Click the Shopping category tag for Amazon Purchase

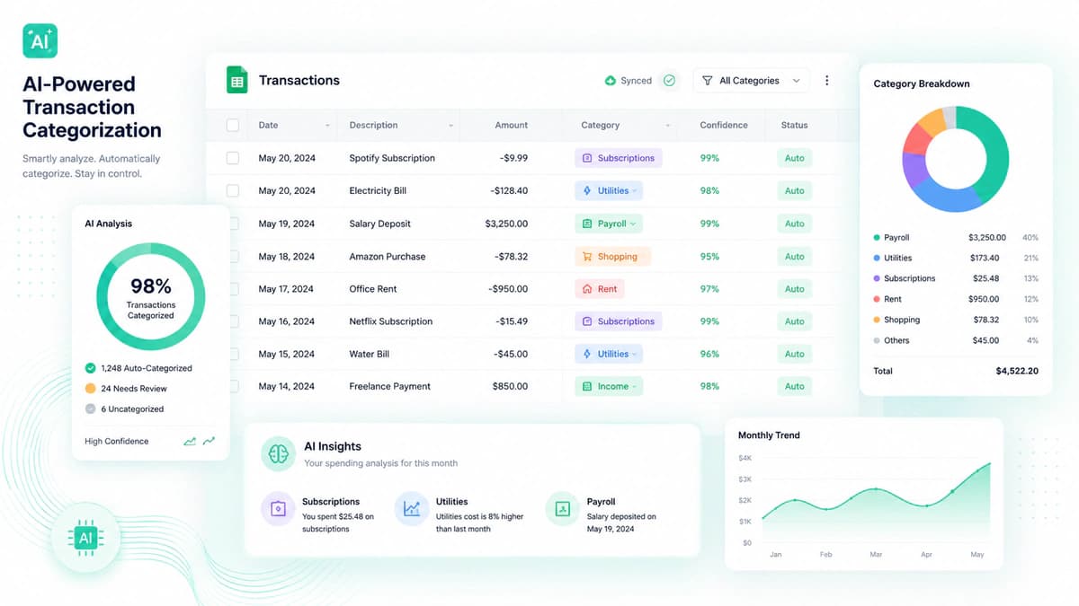(612, 257)
